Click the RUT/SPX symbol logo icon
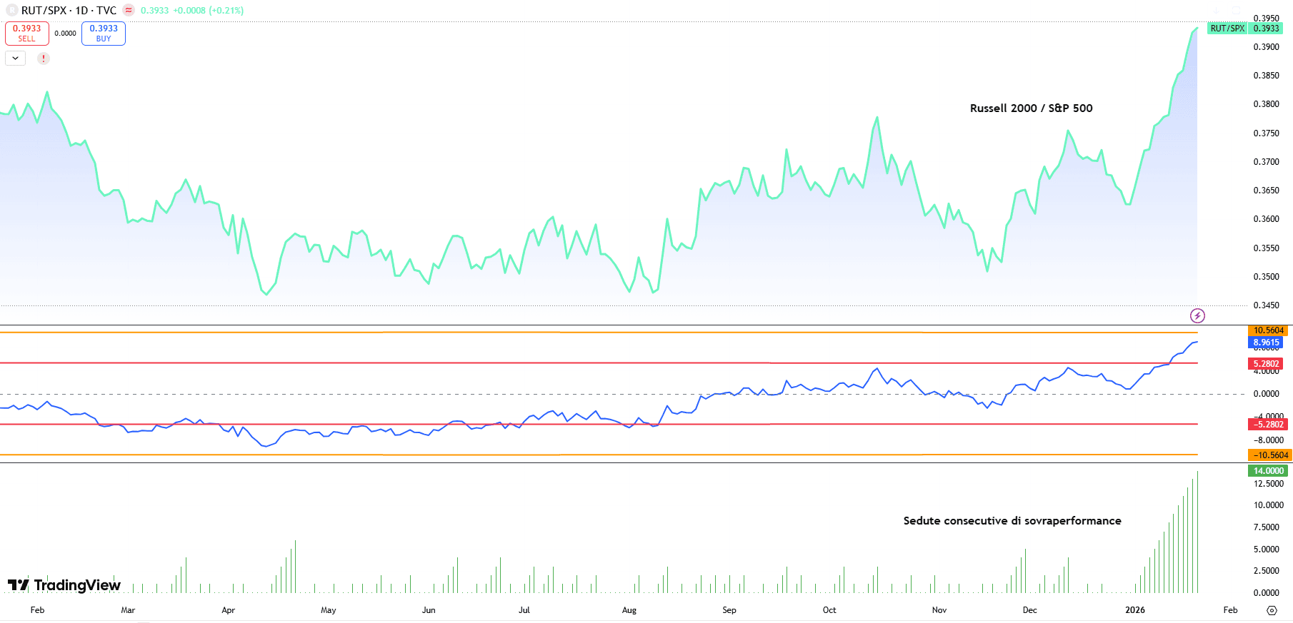1293x623 pixels. (x=11, y=11)
